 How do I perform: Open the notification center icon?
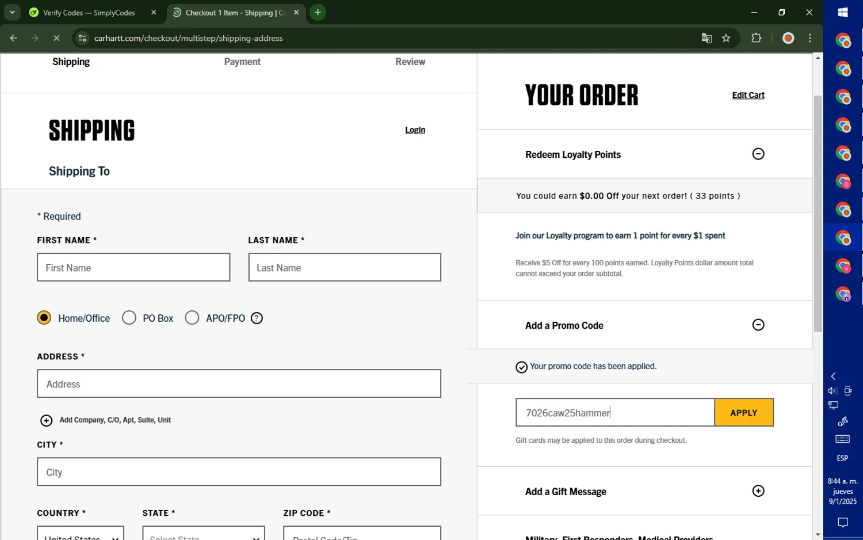click(843, 523)
